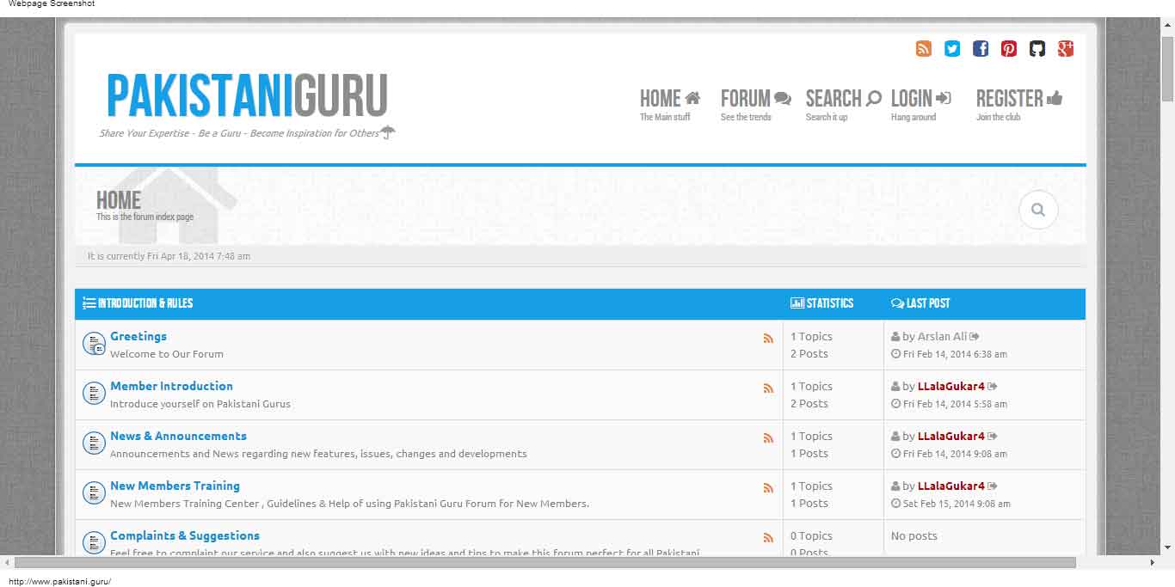
Task: Open the HOME menu item
Action: click(x=670, y=104)
